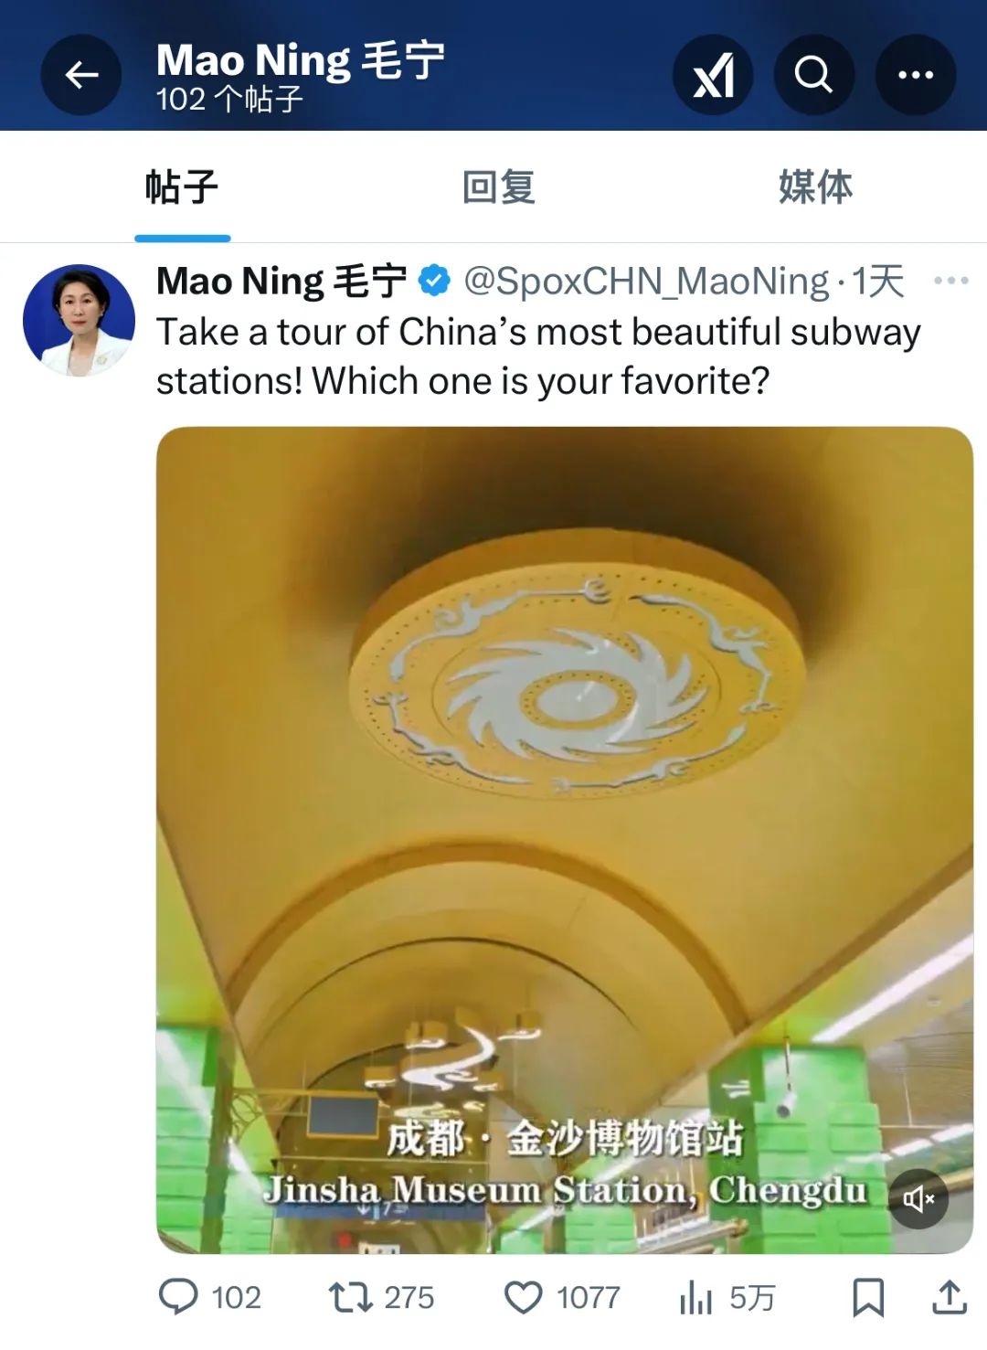Open the @SpoxCHN_MaoNing handle link

tap(646, 282)
